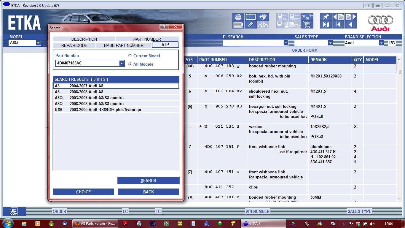The width and height of the screenshot is (405, 228).
Task: Switch to the PART NUMBER tab
Action: (147, 39)
